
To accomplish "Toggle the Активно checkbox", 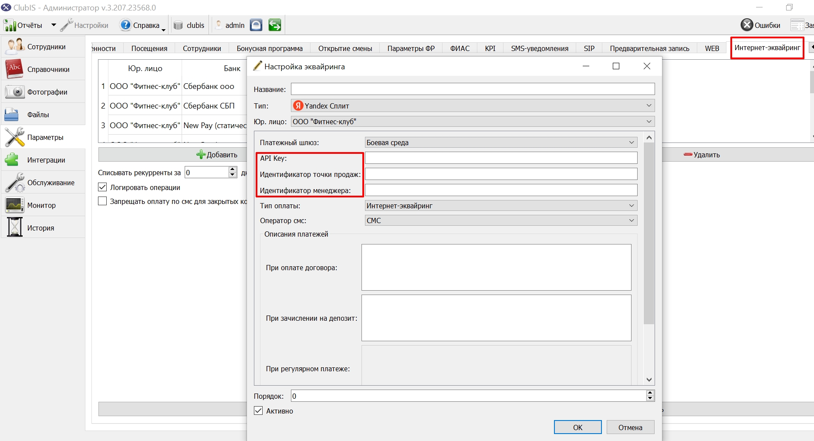I will pos(258,410).
